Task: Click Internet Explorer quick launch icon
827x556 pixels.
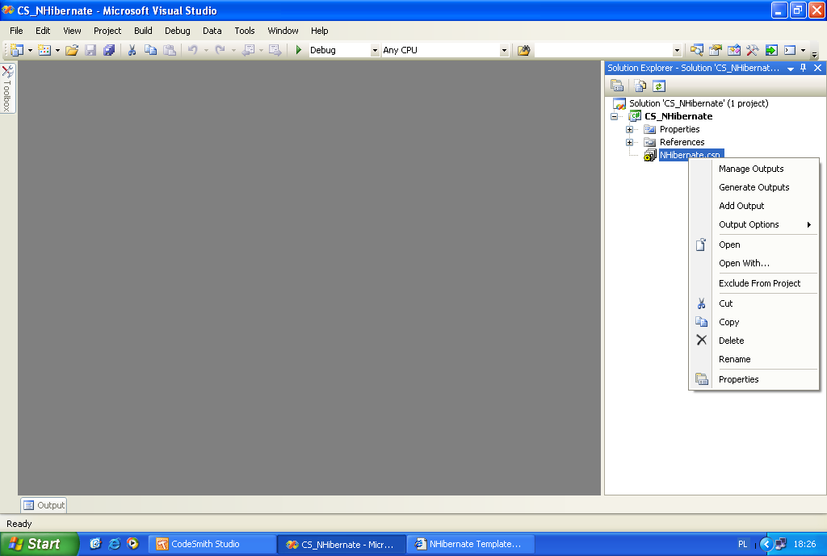Action: (x=114, y=544)
